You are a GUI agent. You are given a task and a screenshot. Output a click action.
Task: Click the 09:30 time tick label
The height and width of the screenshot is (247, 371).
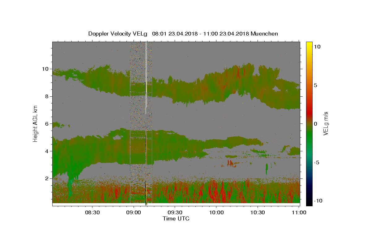coord(175,213)
